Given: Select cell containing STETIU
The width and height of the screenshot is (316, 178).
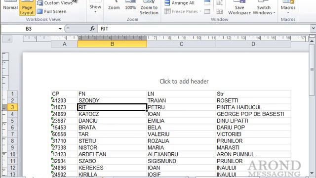Looking at the screenshot, I should point(112,141).
